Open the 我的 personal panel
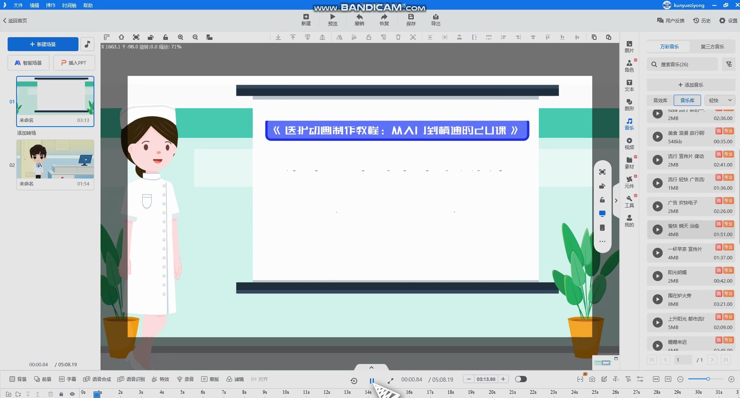 [629, 221]
